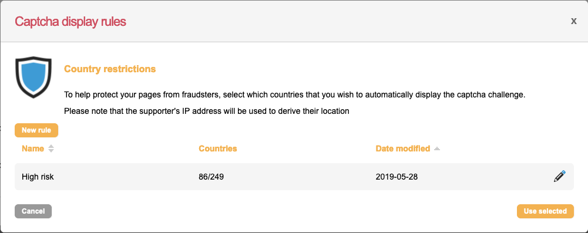Toggle the Name column sort arrows

pyautogui.click(x=51, y=148)
